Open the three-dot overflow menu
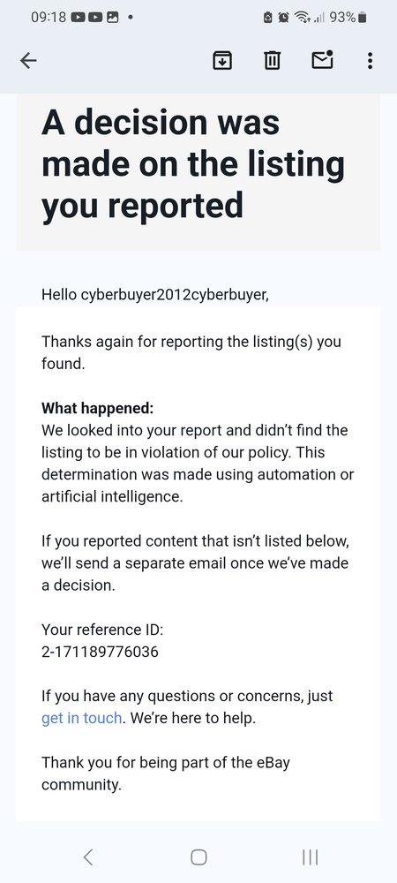The height and width of the screenshot is (883, 397). (370, 60)
